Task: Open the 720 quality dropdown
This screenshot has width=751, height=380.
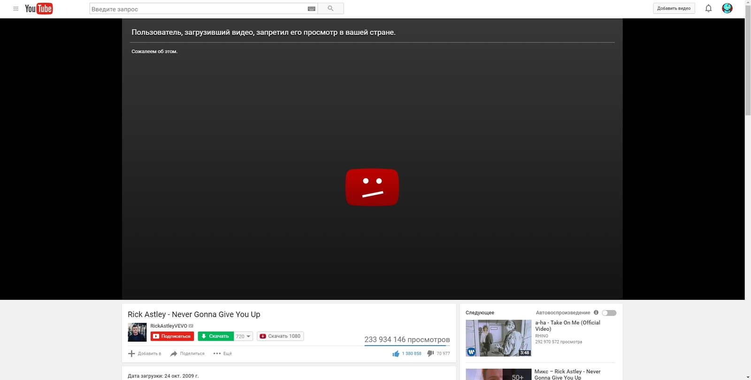Action: click(243, 336)
